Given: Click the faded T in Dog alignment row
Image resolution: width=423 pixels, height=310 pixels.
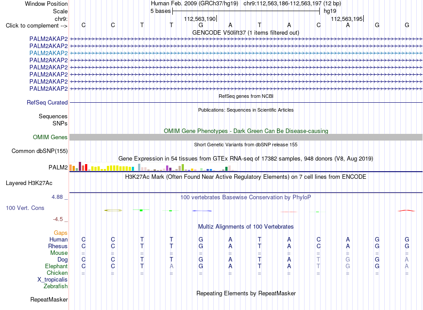Looking at the screenshot, I should [x=318, y=259].
